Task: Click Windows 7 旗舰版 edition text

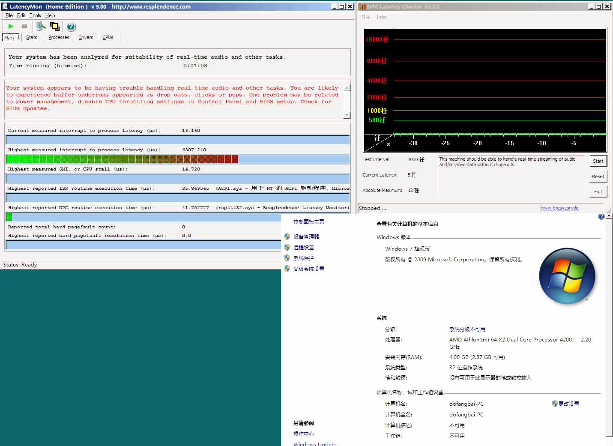Action: coord(407,248)
